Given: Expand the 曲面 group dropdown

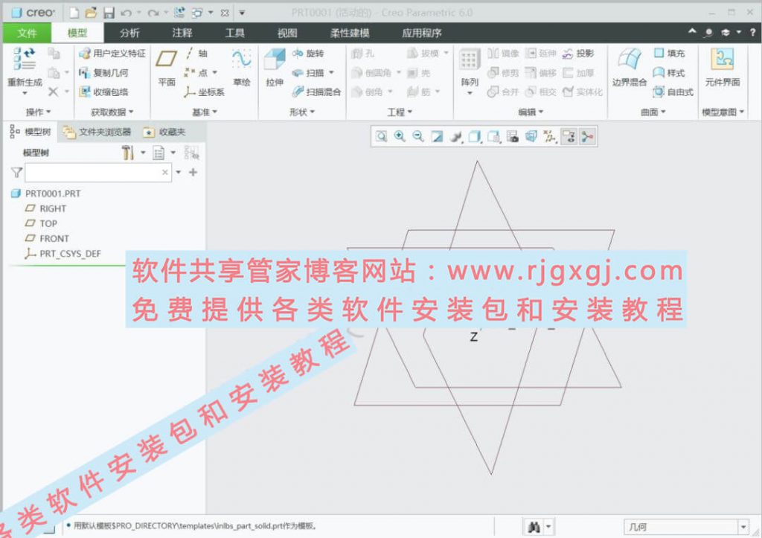Looking at the screenshot, I should 653,112.
